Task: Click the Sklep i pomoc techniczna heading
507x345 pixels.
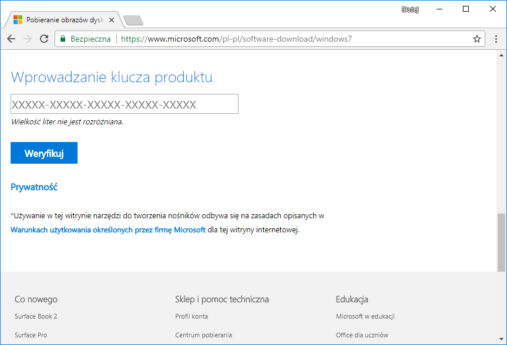Action: click(222, 299)
